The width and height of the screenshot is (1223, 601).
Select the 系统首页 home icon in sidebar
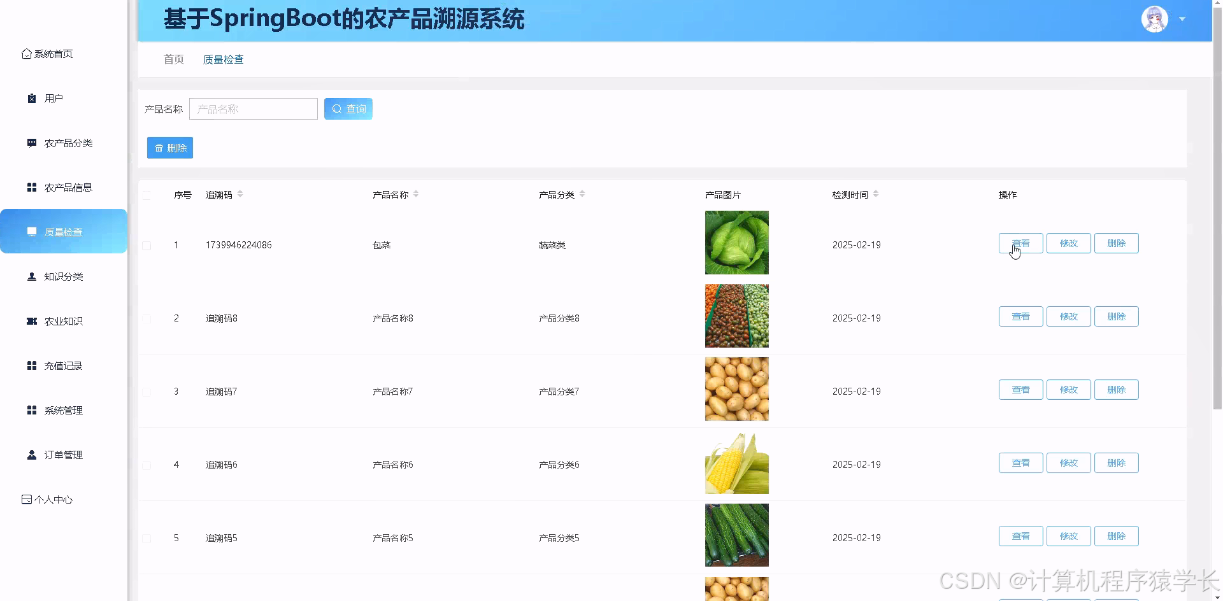coord(25,53)
